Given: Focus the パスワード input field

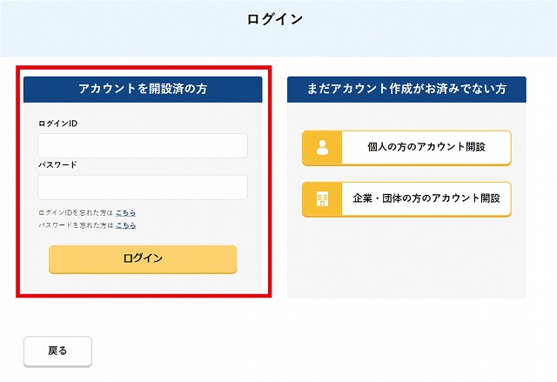Looking at the screenshot, I should (x=143, y=187).
